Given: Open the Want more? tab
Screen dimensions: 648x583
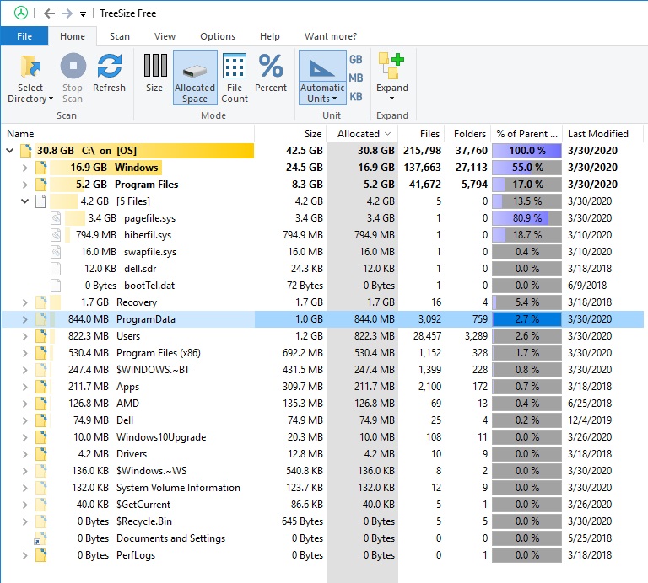Looking at the screenshot, I should pos(331,36).
